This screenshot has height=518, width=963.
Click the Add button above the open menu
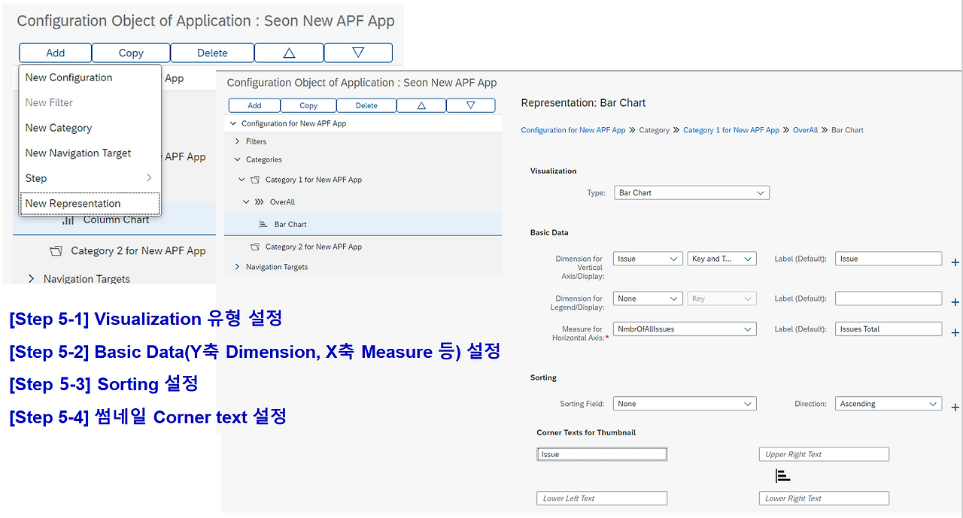pyautogui.click(x=56, y=53)
